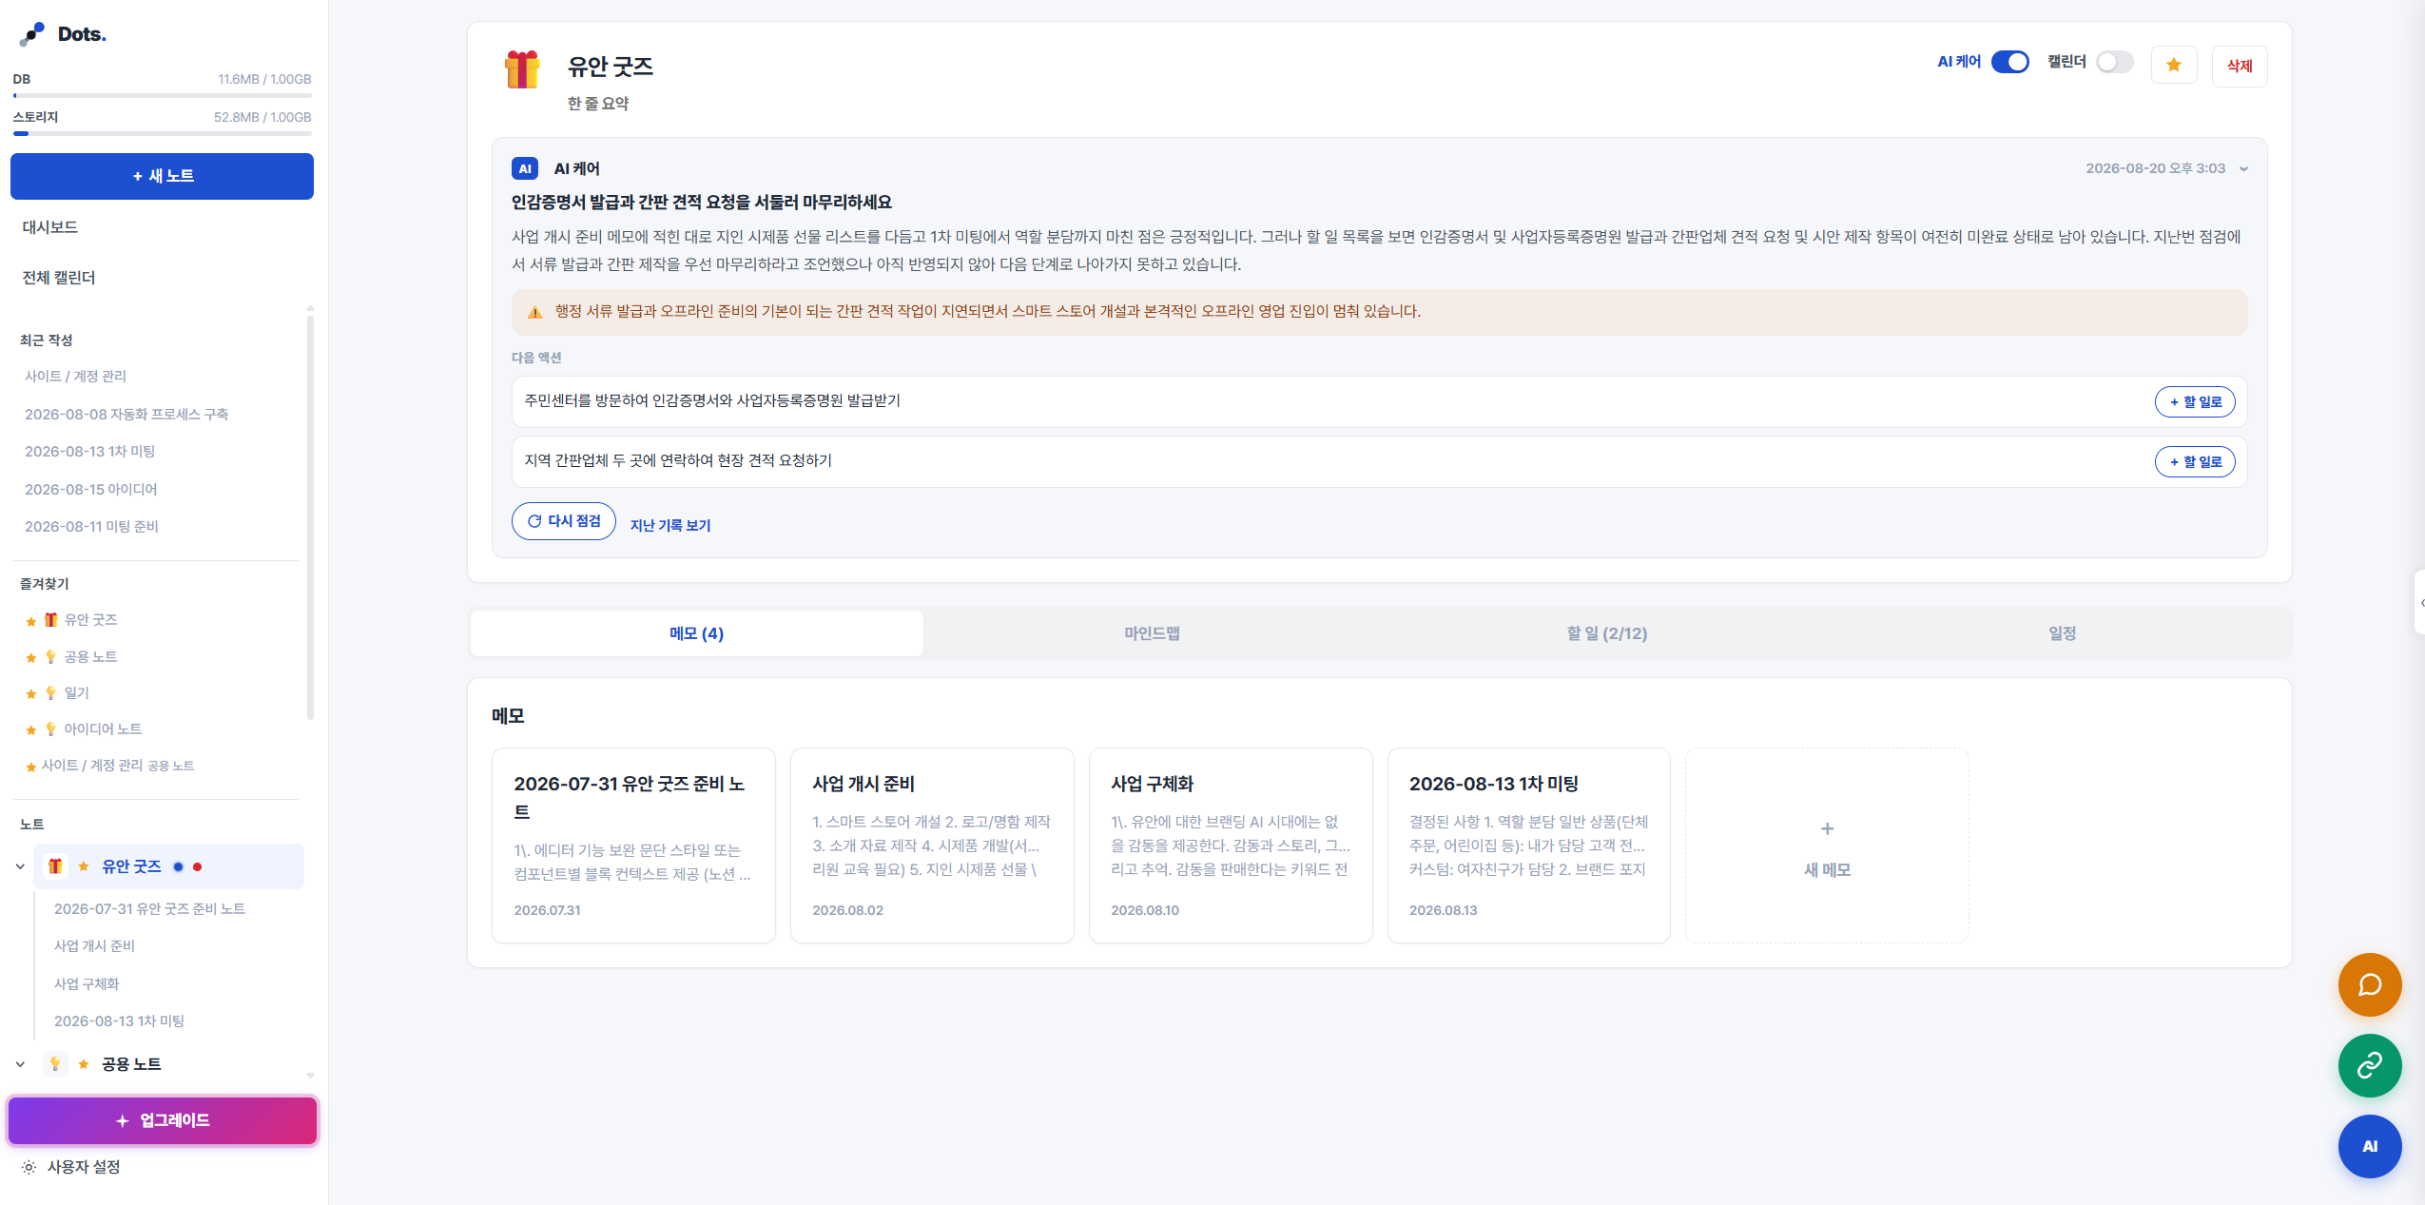
Task: Click the DB usage progress bar
Action: pos(162,96)
